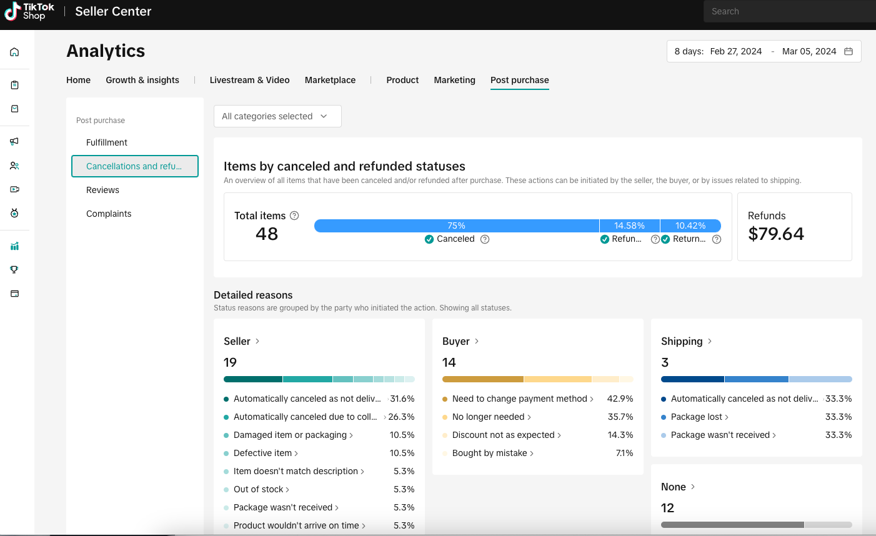Toggle the Returned status checkbox
This screenshot has width=876, height=536.
(665, 239)
